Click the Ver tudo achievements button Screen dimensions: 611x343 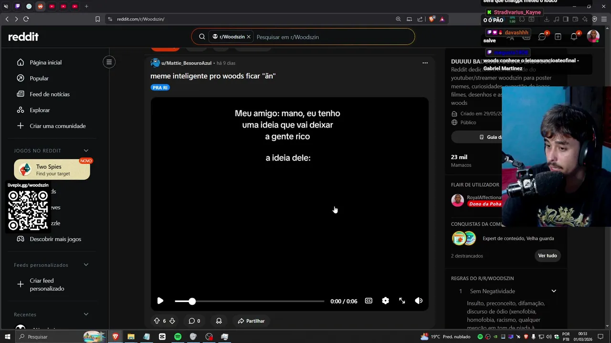tap(548, 256)
